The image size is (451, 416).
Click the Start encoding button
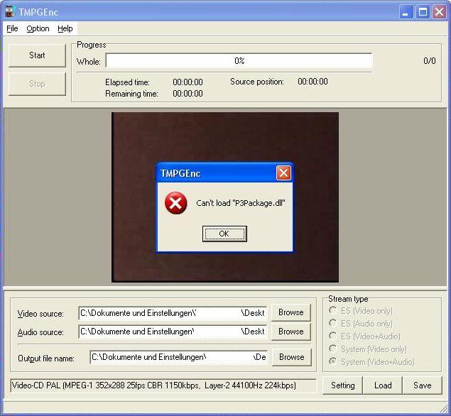37,55
